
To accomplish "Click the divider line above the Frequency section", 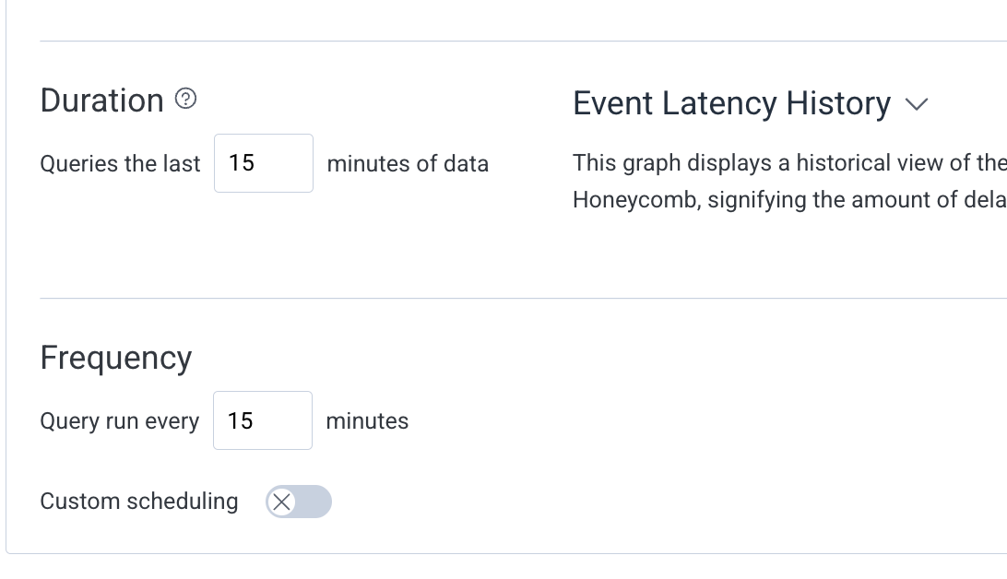I will (516, 299).
